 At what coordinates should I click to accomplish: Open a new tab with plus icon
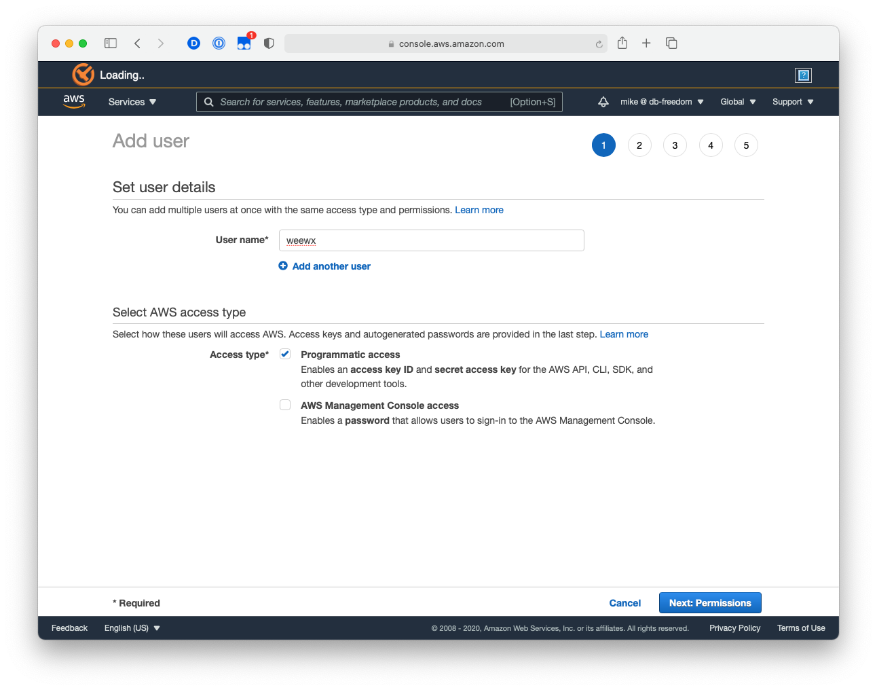pyautogui.click(x=646, y=43)
